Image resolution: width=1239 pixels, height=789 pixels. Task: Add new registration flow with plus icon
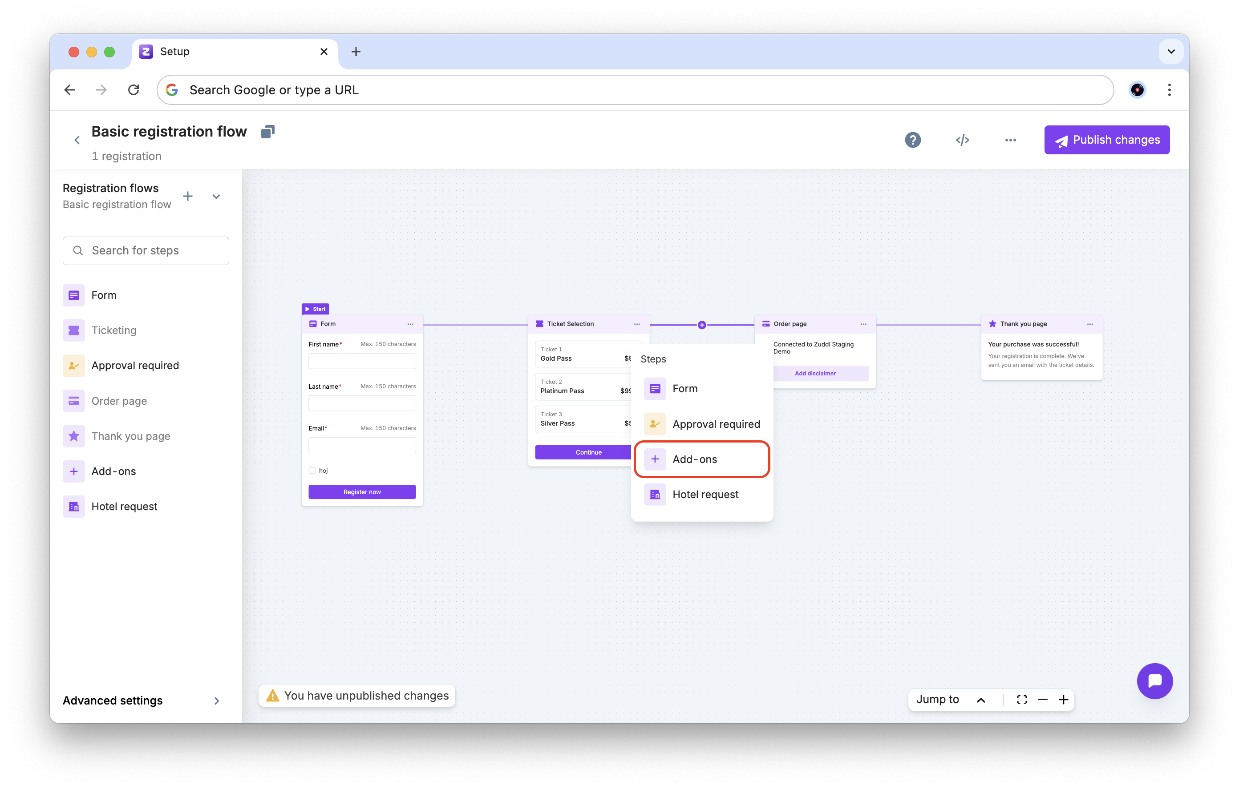pos(188,197)
